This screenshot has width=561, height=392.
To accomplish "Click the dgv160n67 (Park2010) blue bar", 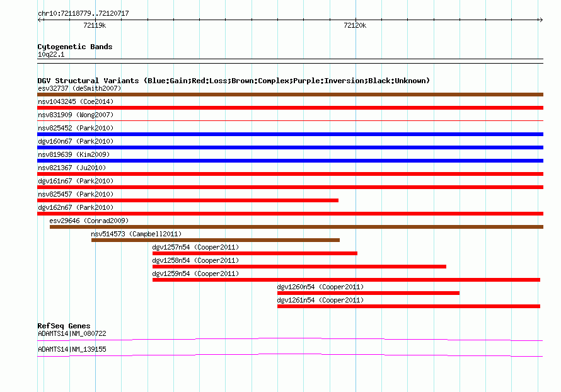I will (290, 147).
